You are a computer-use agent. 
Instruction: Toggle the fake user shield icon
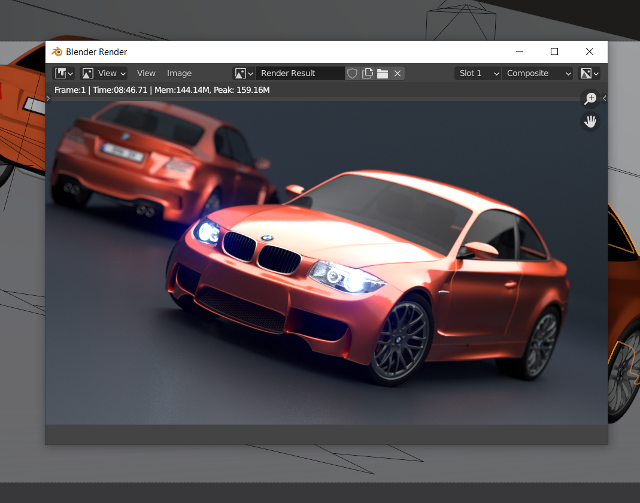coord(352,74)
